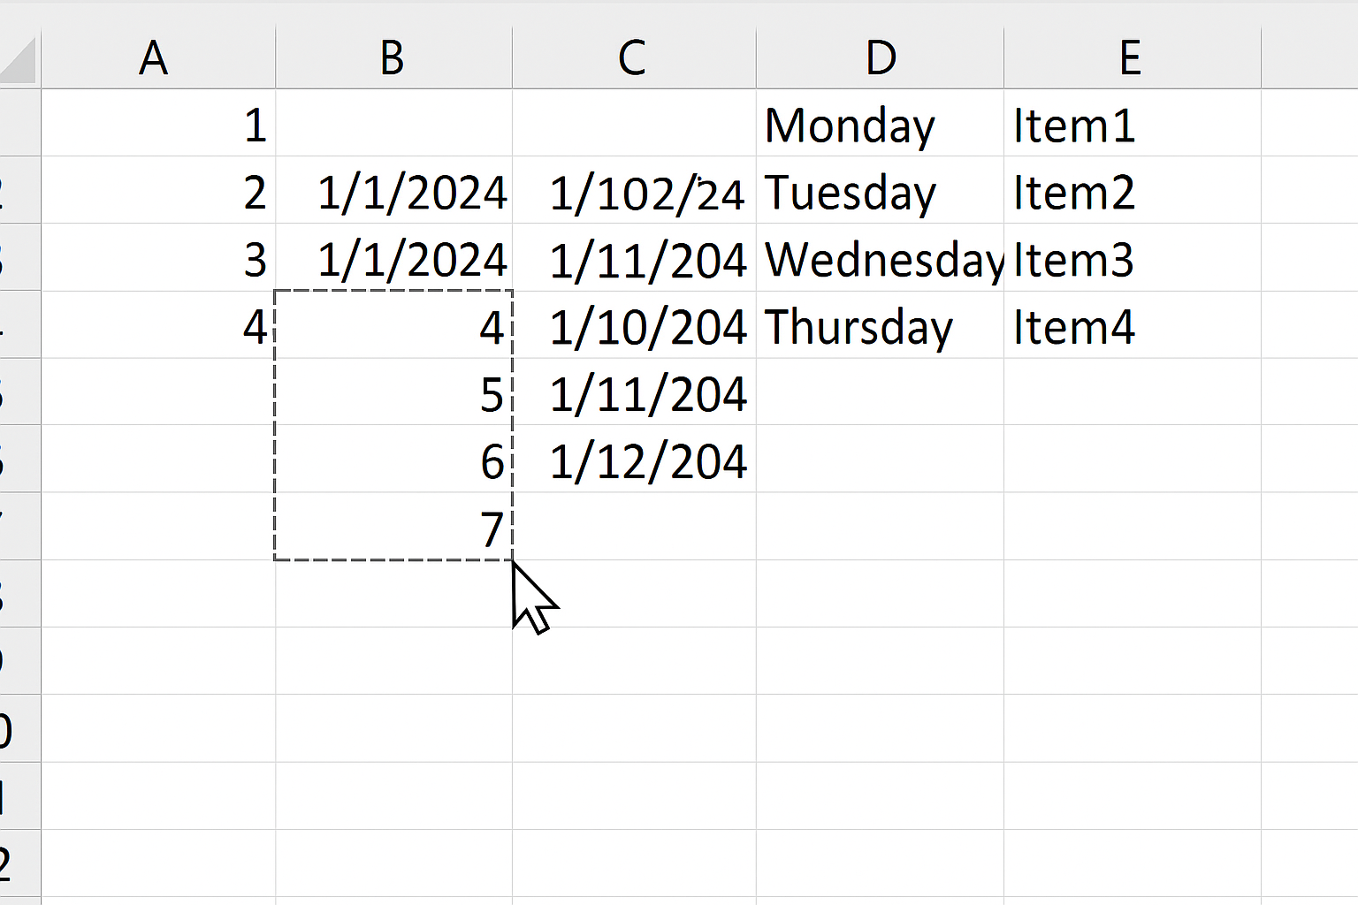Image resolution: width=1358 pixels, height=905 pixels.
Task: Click the cell containing Monday
Action: pos(880,123)
